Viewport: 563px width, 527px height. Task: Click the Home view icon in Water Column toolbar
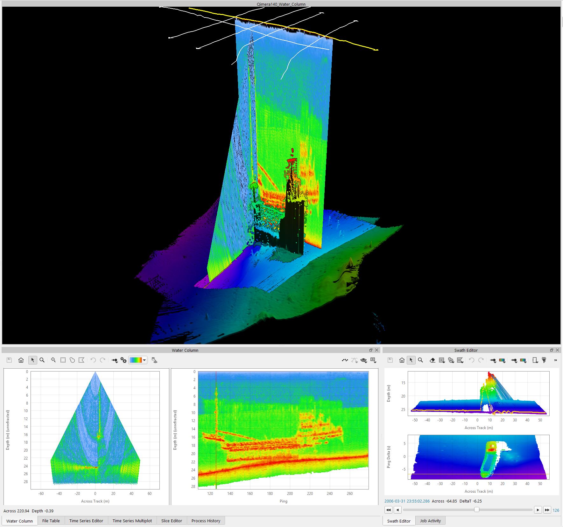21,360
